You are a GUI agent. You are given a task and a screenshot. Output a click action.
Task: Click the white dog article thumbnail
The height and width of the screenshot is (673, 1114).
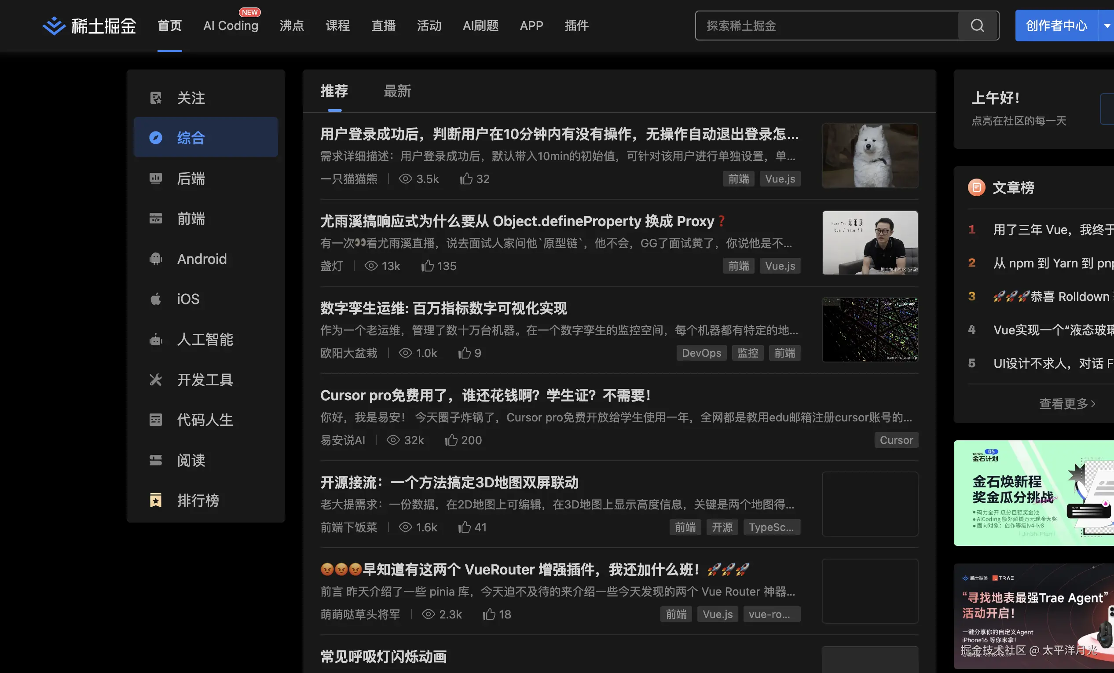(x=870, y=155)
